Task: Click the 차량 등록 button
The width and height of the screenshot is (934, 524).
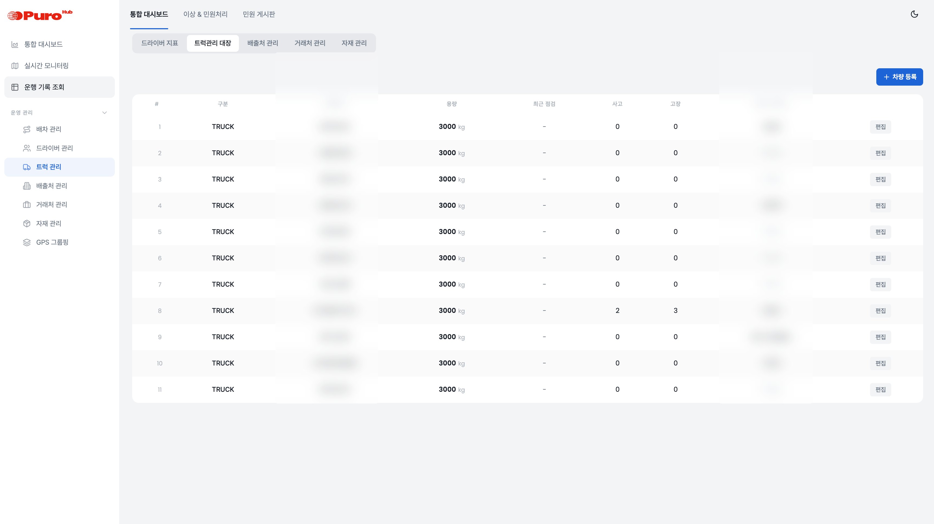Action: [x=900, y=77]
